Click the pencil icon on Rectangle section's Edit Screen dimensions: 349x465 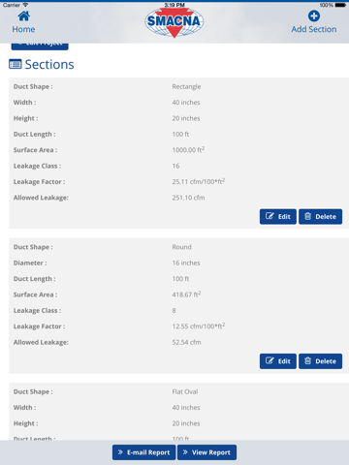[270, 216]
